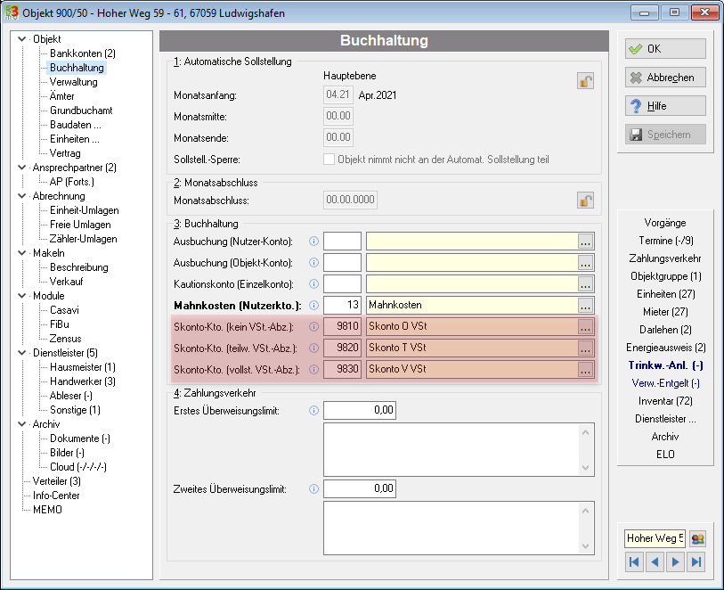Viewport: 724px width, 590px height.
Task: Click info icon for Ausbuchung (Objekt-Konto)
Action: pos(313,262)
